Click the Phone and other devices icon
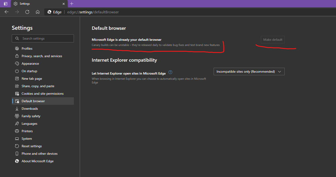Image resolution: width=336 pixels, height=177 pixels. (17, 154)
